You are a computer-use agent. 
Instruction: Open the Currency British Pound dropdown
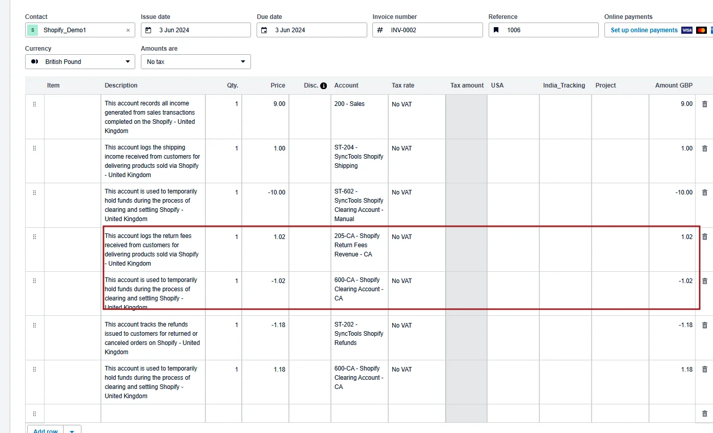click(x=80, y=62)
